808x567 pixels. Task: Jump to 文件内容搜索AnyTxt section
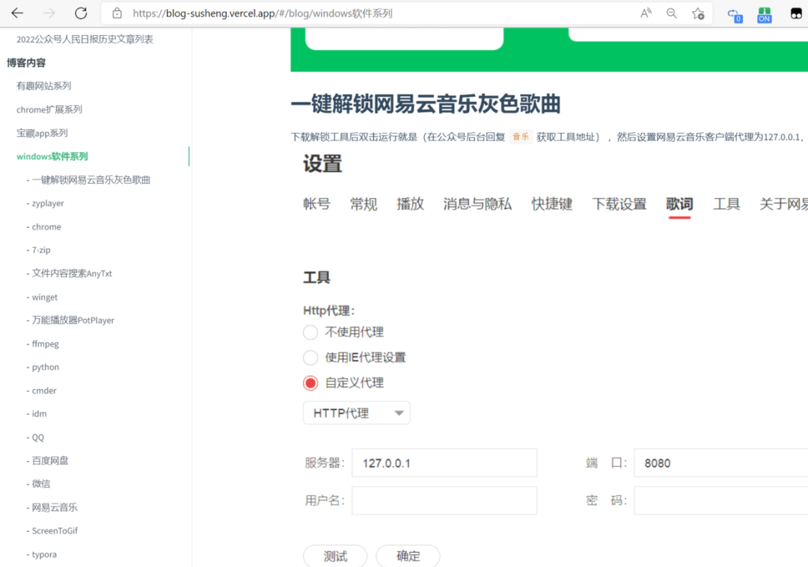pyautogui.click(x=72, y=273)
